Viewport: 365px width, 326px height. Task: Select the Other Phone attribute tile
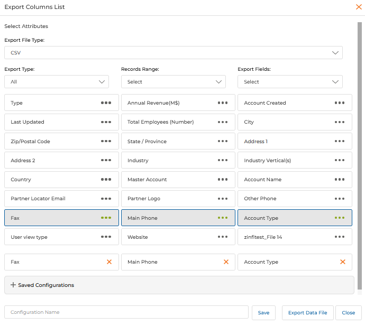coord(295,199)
